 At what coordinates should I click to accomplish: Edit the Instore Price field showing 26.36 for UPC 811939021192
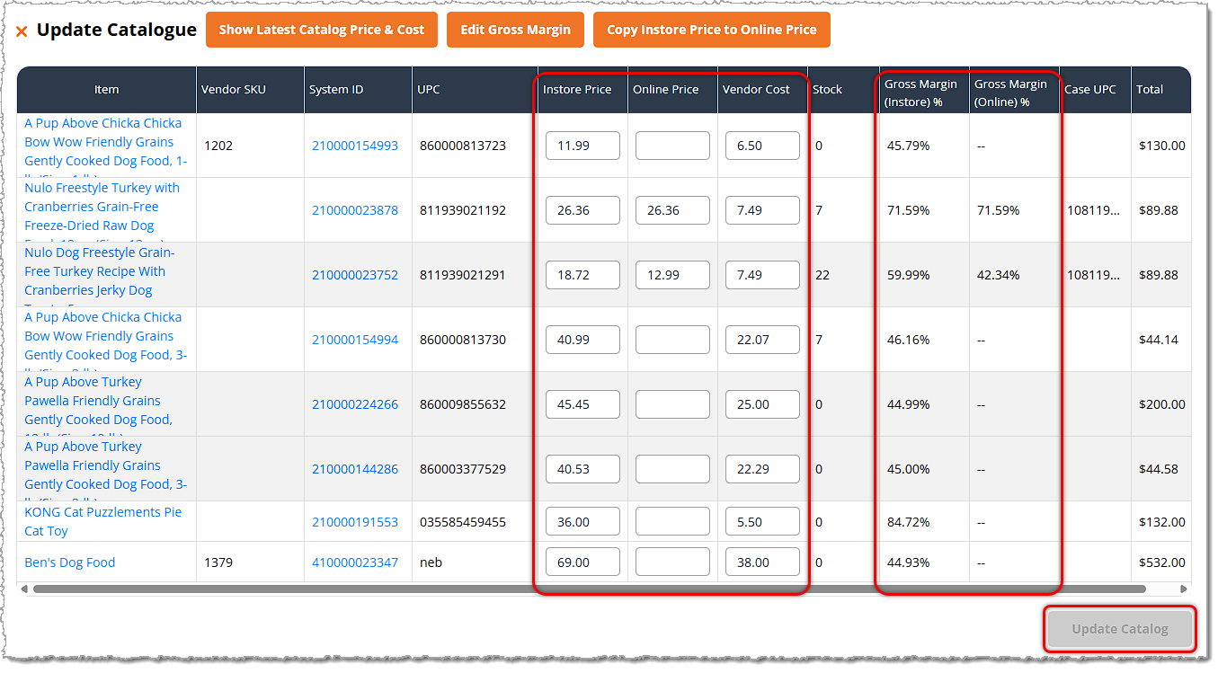pyautogui.click(x=582, y=210)
